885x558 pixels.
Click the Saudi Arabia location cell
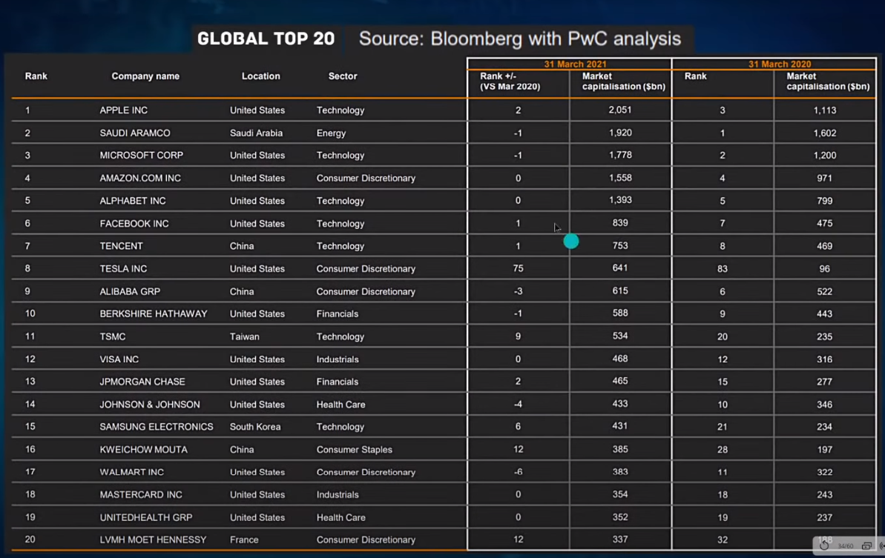[256, 133]
